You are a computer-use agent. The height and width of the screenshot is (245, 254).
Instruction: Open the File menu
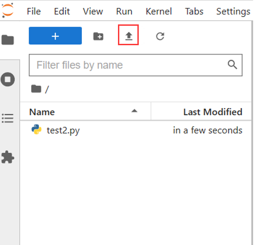coord(34,11)
